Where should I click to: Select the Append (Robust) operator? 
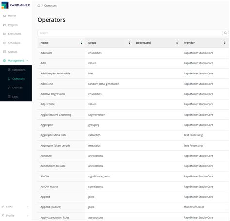pos(51,207)
